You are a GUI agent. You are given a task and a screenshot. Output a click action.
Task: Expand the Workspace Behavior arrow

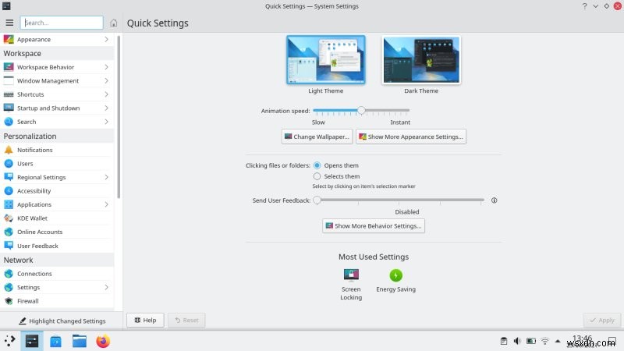click(106, 67)
